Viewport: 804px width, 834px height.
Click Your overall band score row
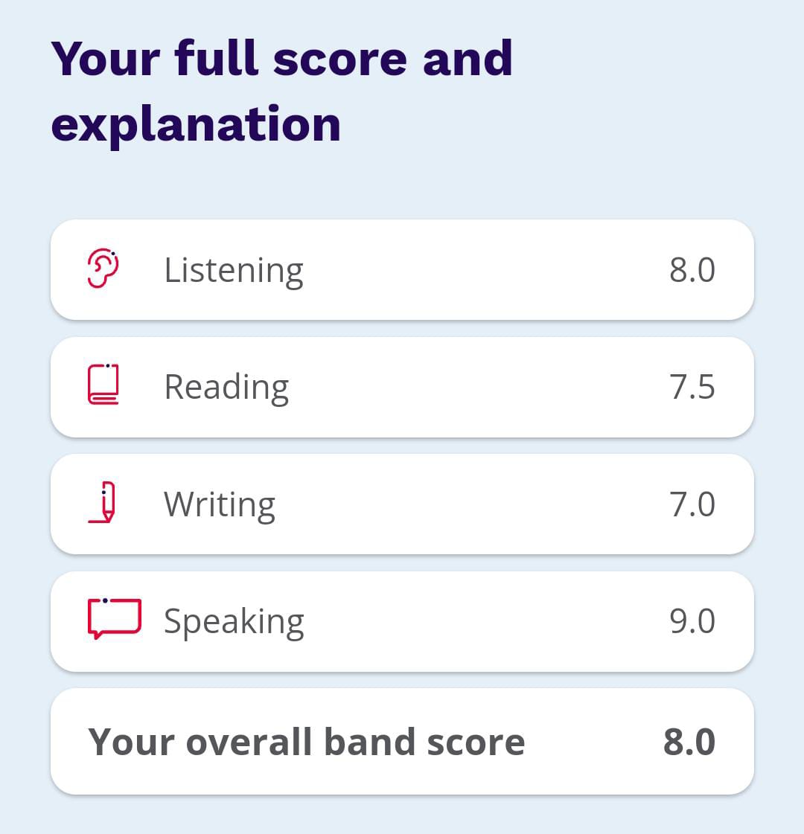point(402,740)
